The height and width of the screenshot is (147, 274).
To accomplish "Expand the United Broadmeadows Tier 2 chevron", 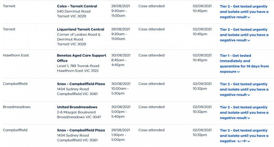I will tap(249, 118).
